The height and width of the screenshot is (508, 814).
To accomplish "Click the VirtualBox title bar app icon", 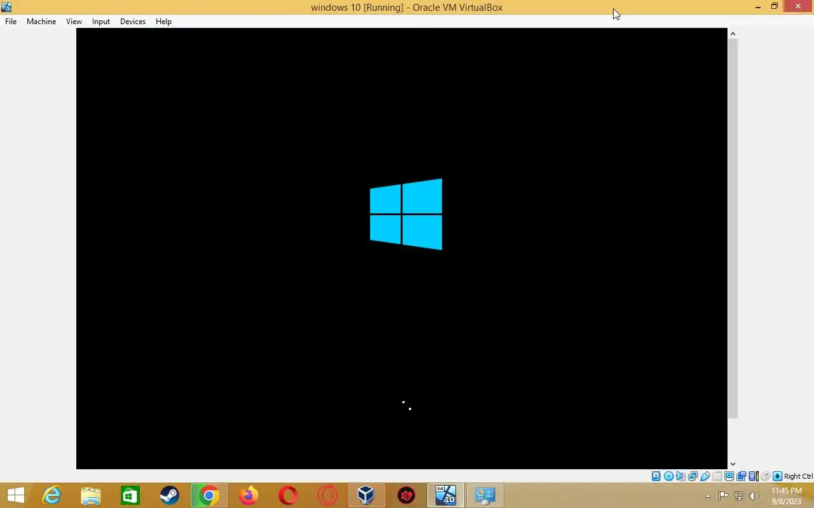I will pyautogui.click(x=6, y=7).
